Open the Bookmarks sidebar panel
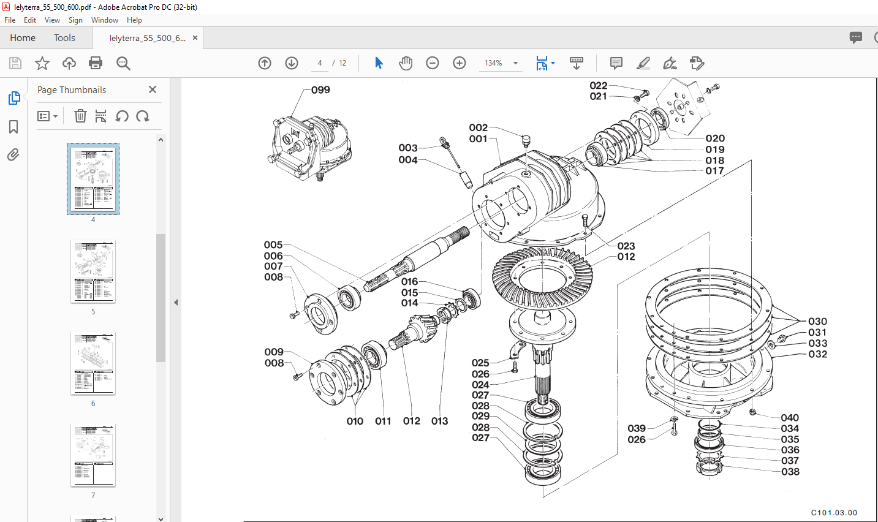878x522 pixels. click(13, 127)
